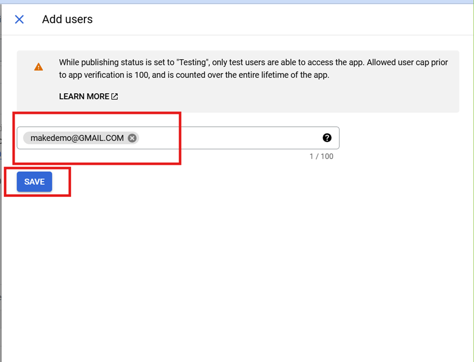
Task: Click the Add users heading
Action: (67, 20)
